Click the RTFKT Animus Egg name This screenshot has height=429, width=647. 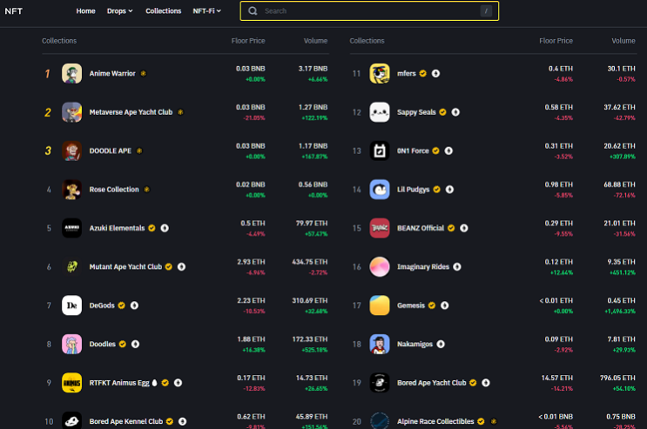point(119,383)
